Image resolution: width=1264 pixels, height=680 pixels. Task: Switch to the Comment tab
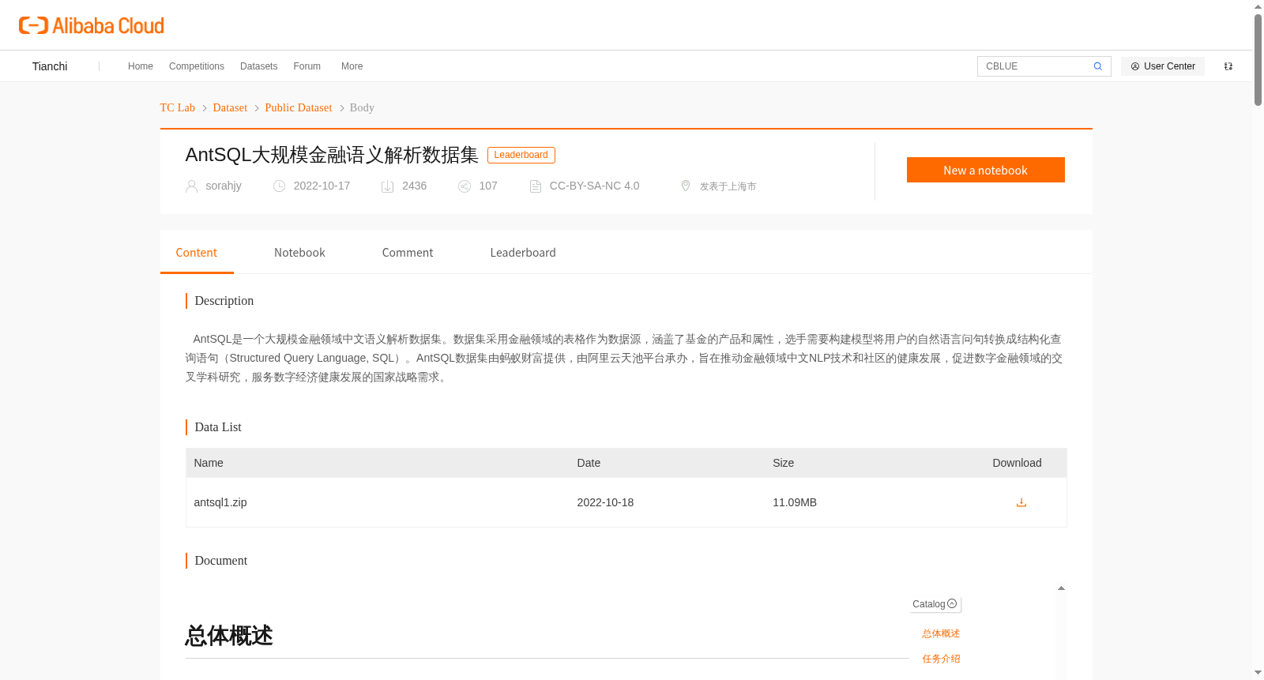pos(408,253)
